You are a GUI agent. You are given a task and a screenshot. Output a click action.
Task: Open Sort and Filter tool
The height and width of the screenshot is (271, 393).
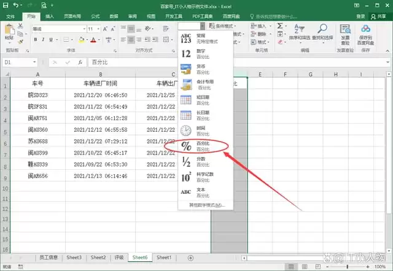point(299,32)
